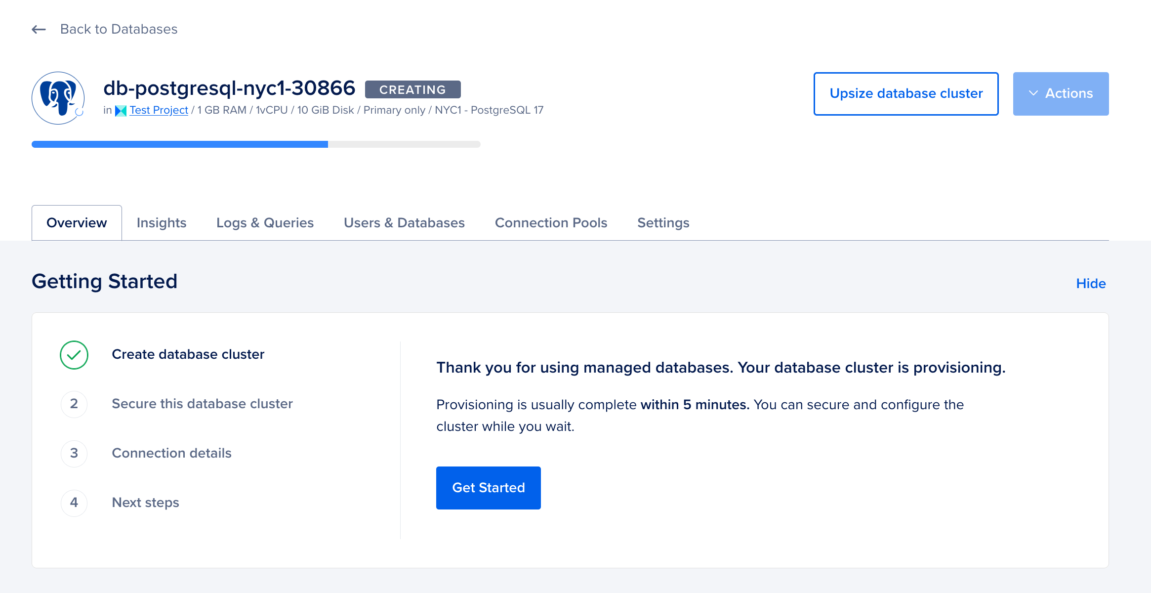This screenshot has height=593, width=1151.
Task: Open the Settings tab
Action: coord(663,223)
